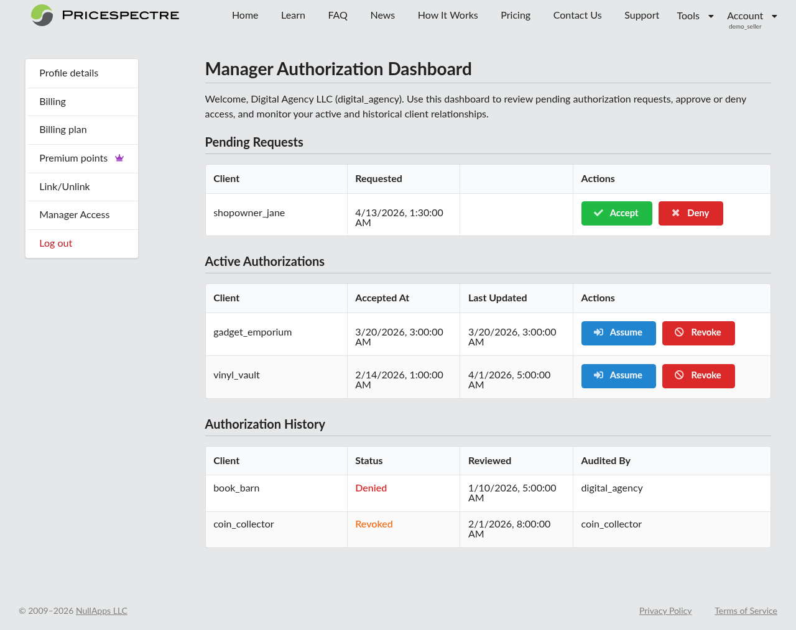The height and width of the screenshot is (630, 796).
Task: Click the ban icon on vinyl_vault's Revoke button
Action: tap(679, 375)
